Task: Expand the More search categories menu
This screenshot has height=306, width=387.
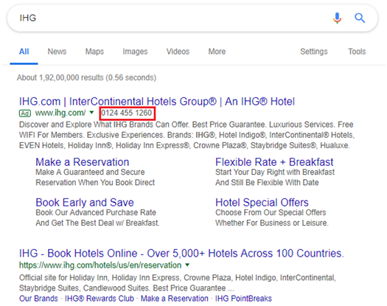Action: [x=217, y=52]
